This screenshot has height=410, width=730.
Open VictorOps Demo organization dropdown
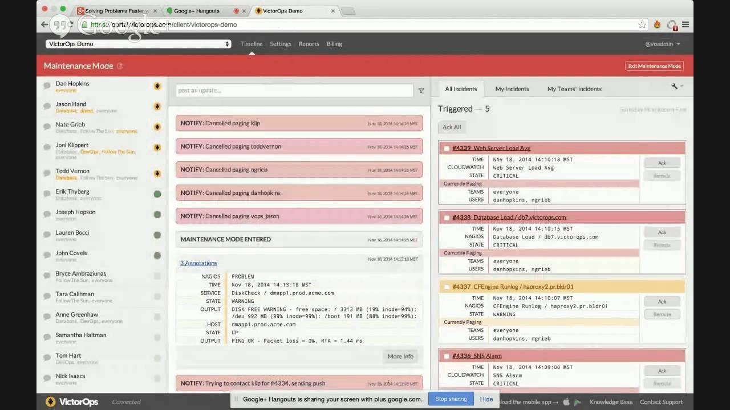coord(139,44)
